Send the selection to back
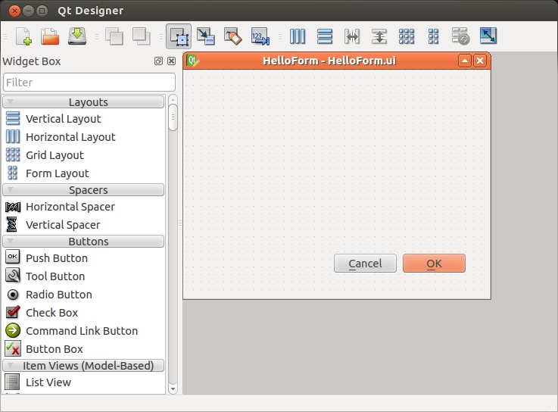 click(x=114, y=36)
